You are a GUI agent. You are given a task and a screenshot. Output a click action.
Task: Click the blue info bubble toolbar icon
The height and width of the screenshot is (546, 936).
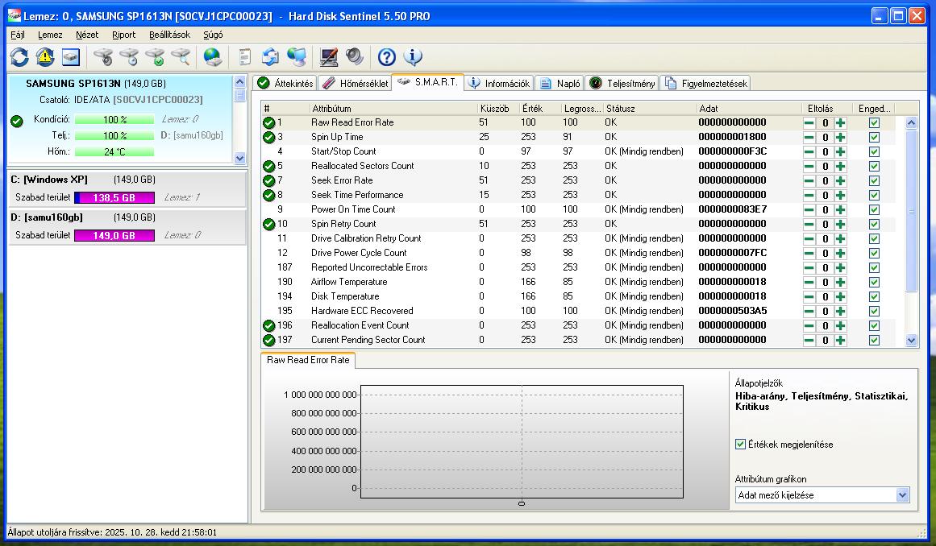click(x=413, y=56)
